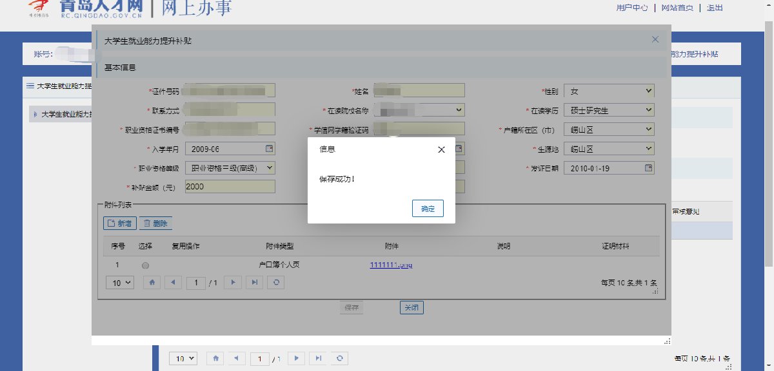Screen dimensions: 774x371
Task: Go to previous page in attachment list pager
Action: (173, 282)
